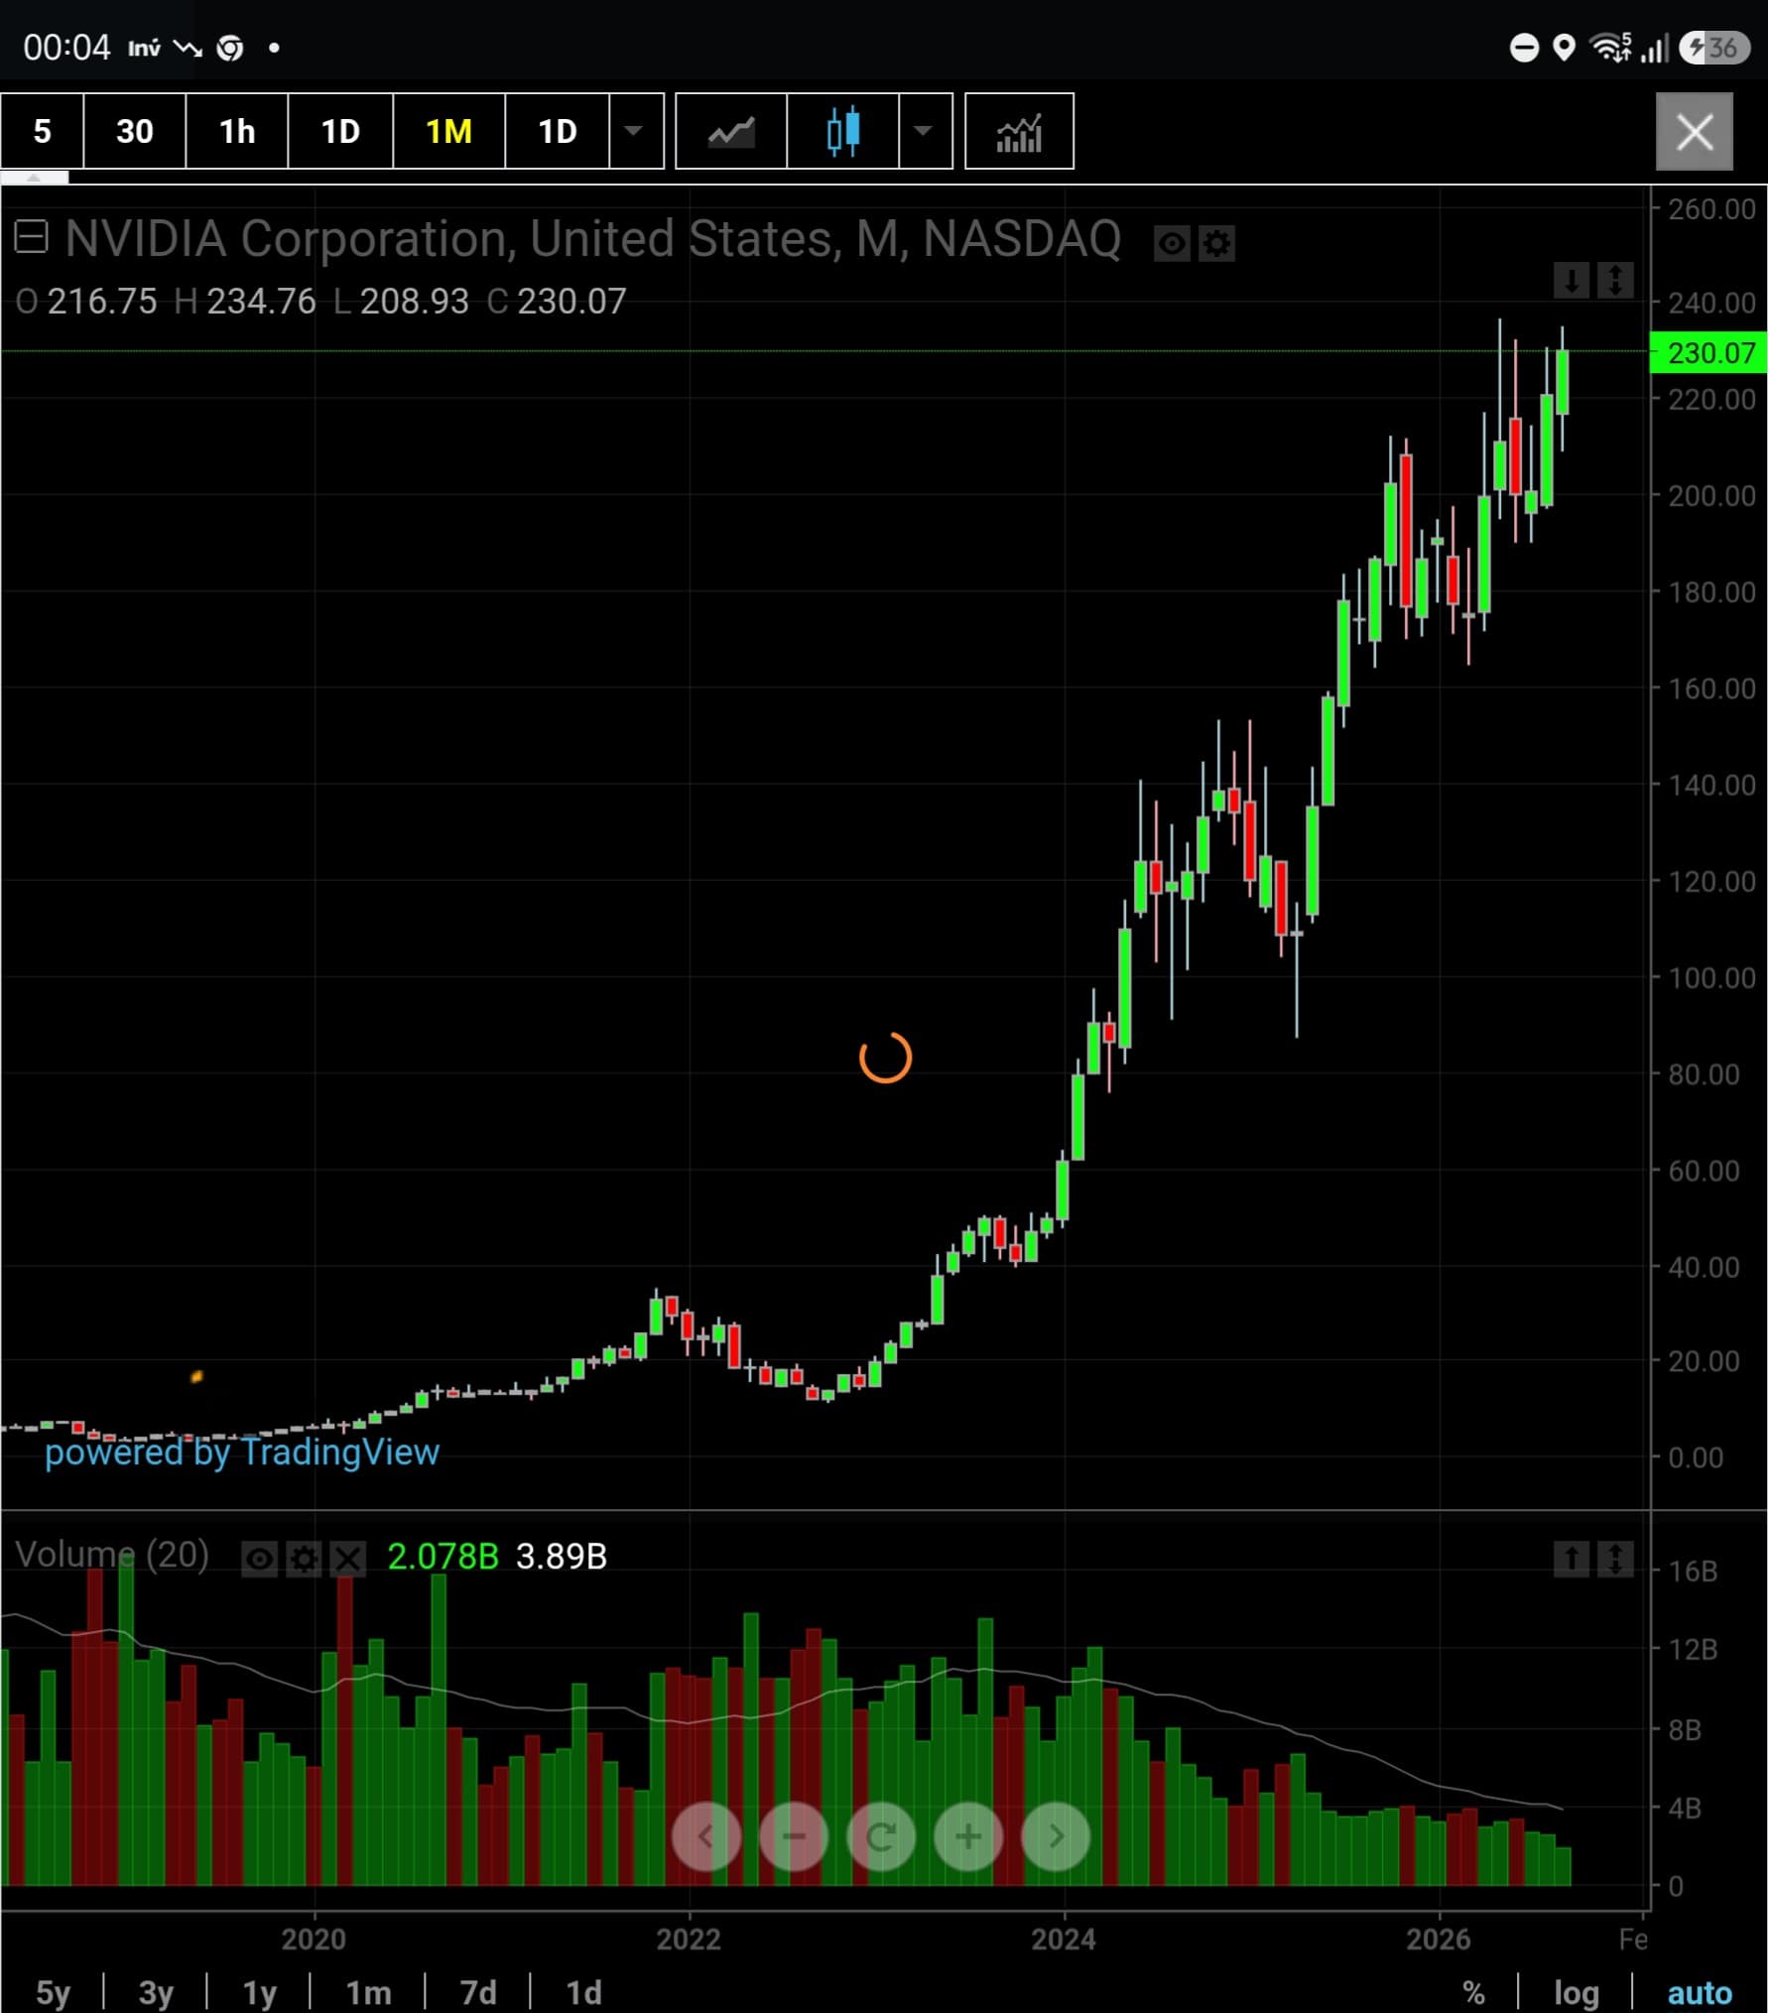
Task: Tap the battery indicator in status bar
Action: [x=1713, y=48]
